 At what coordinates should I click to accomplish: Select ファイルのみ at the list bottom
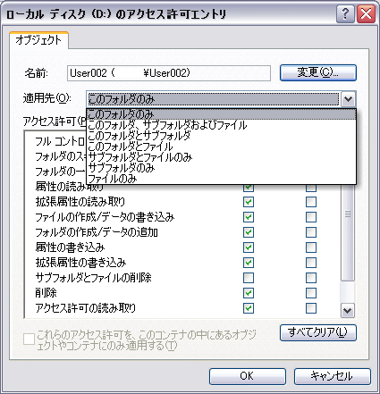pos(221,179)
